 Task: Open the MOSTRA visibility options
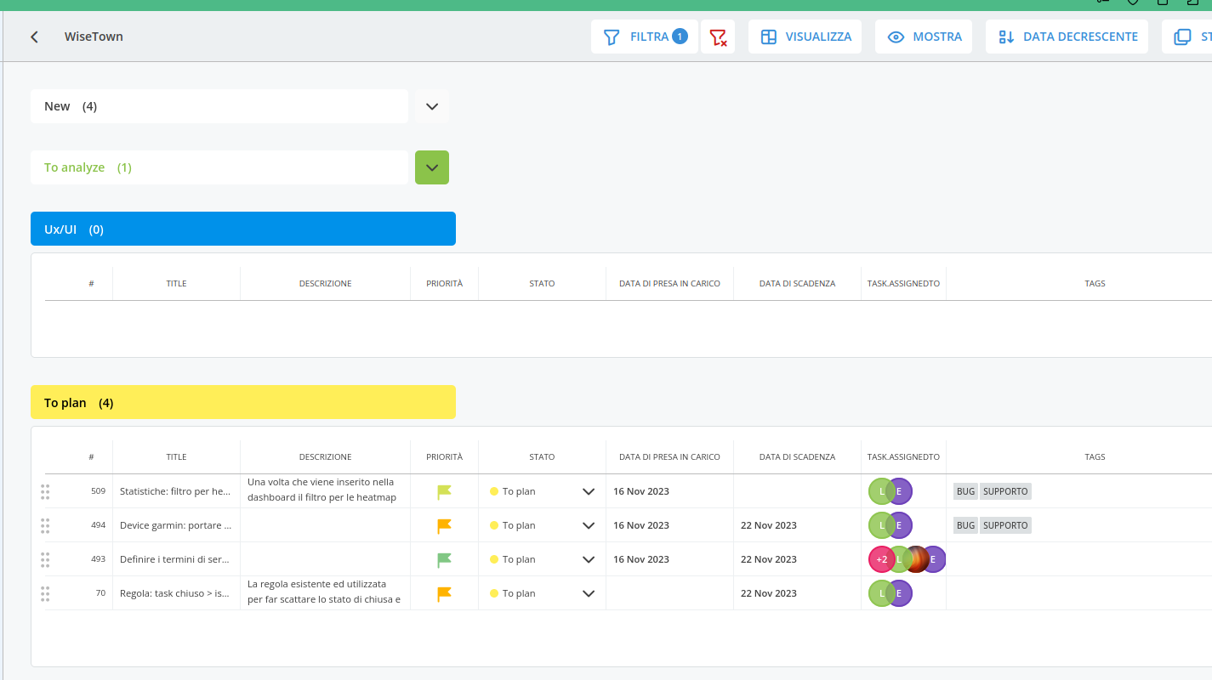click(924, 37)
